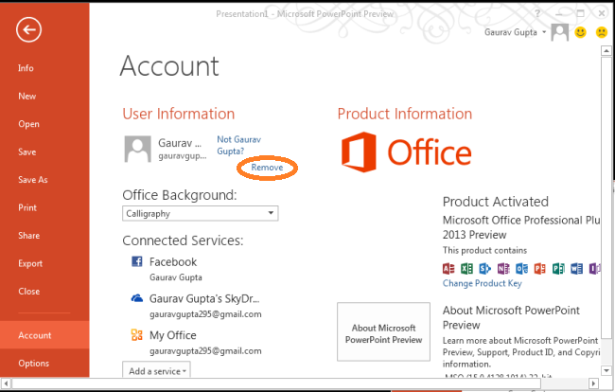This screenshot has height=392, width=615.
Task: Click the horizontal scrollbar left arrow
Action: coord(6,383)
